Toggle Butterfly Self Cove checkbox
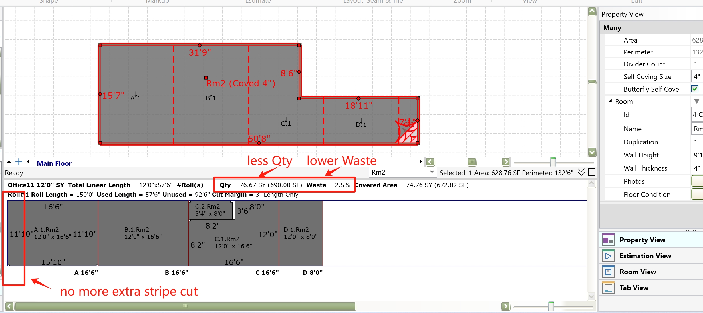This screenshot has height=313, width=703. [695, 89]
